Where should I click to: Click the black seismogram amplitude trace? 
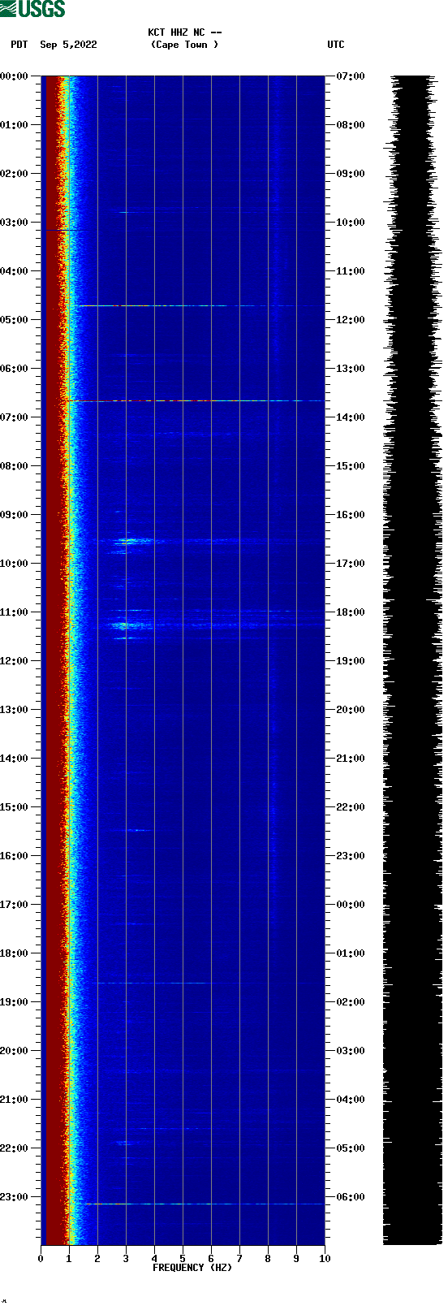[412, 660]
